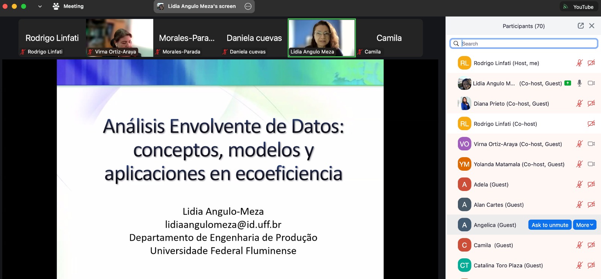Click the YouTube live stream indicator
This screenshot has width=601, height=279.
pos(580,7)
